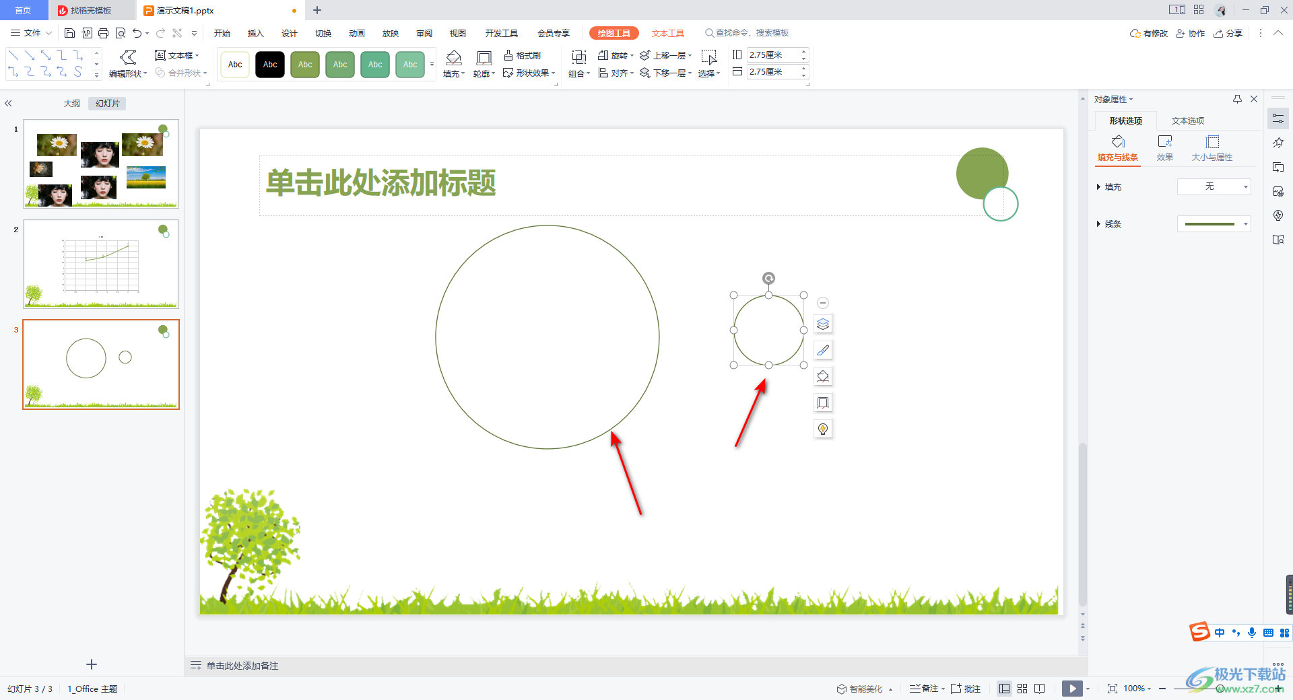Viewport: 1293px width, 700px height.
Task: Pin the Object Properties panel
Action: pos(1237,99)
